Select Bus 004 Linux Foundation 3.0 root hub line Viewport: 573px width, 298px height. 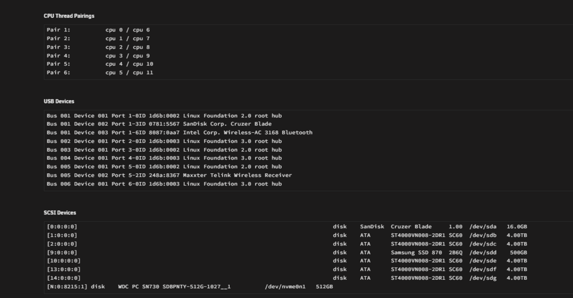click(x=164, y=158)
